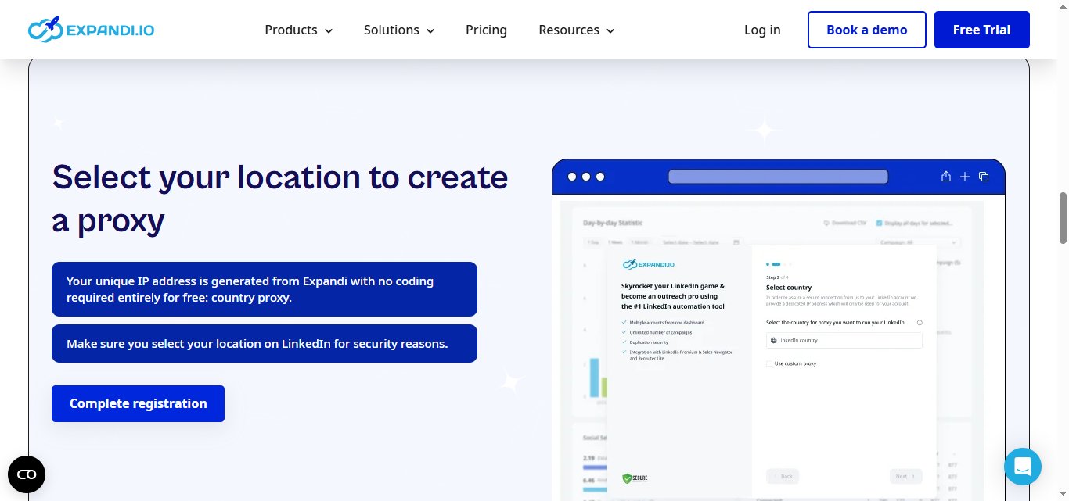This screenshot has height=501, width=1069.
Task: Click the new tab plus icon in the mockup
Action: (x=964, y=177)
